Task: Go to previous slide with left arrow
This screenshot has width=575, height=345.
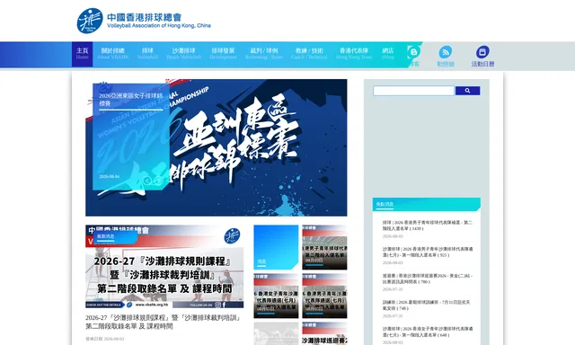Action: click(146, 181)
